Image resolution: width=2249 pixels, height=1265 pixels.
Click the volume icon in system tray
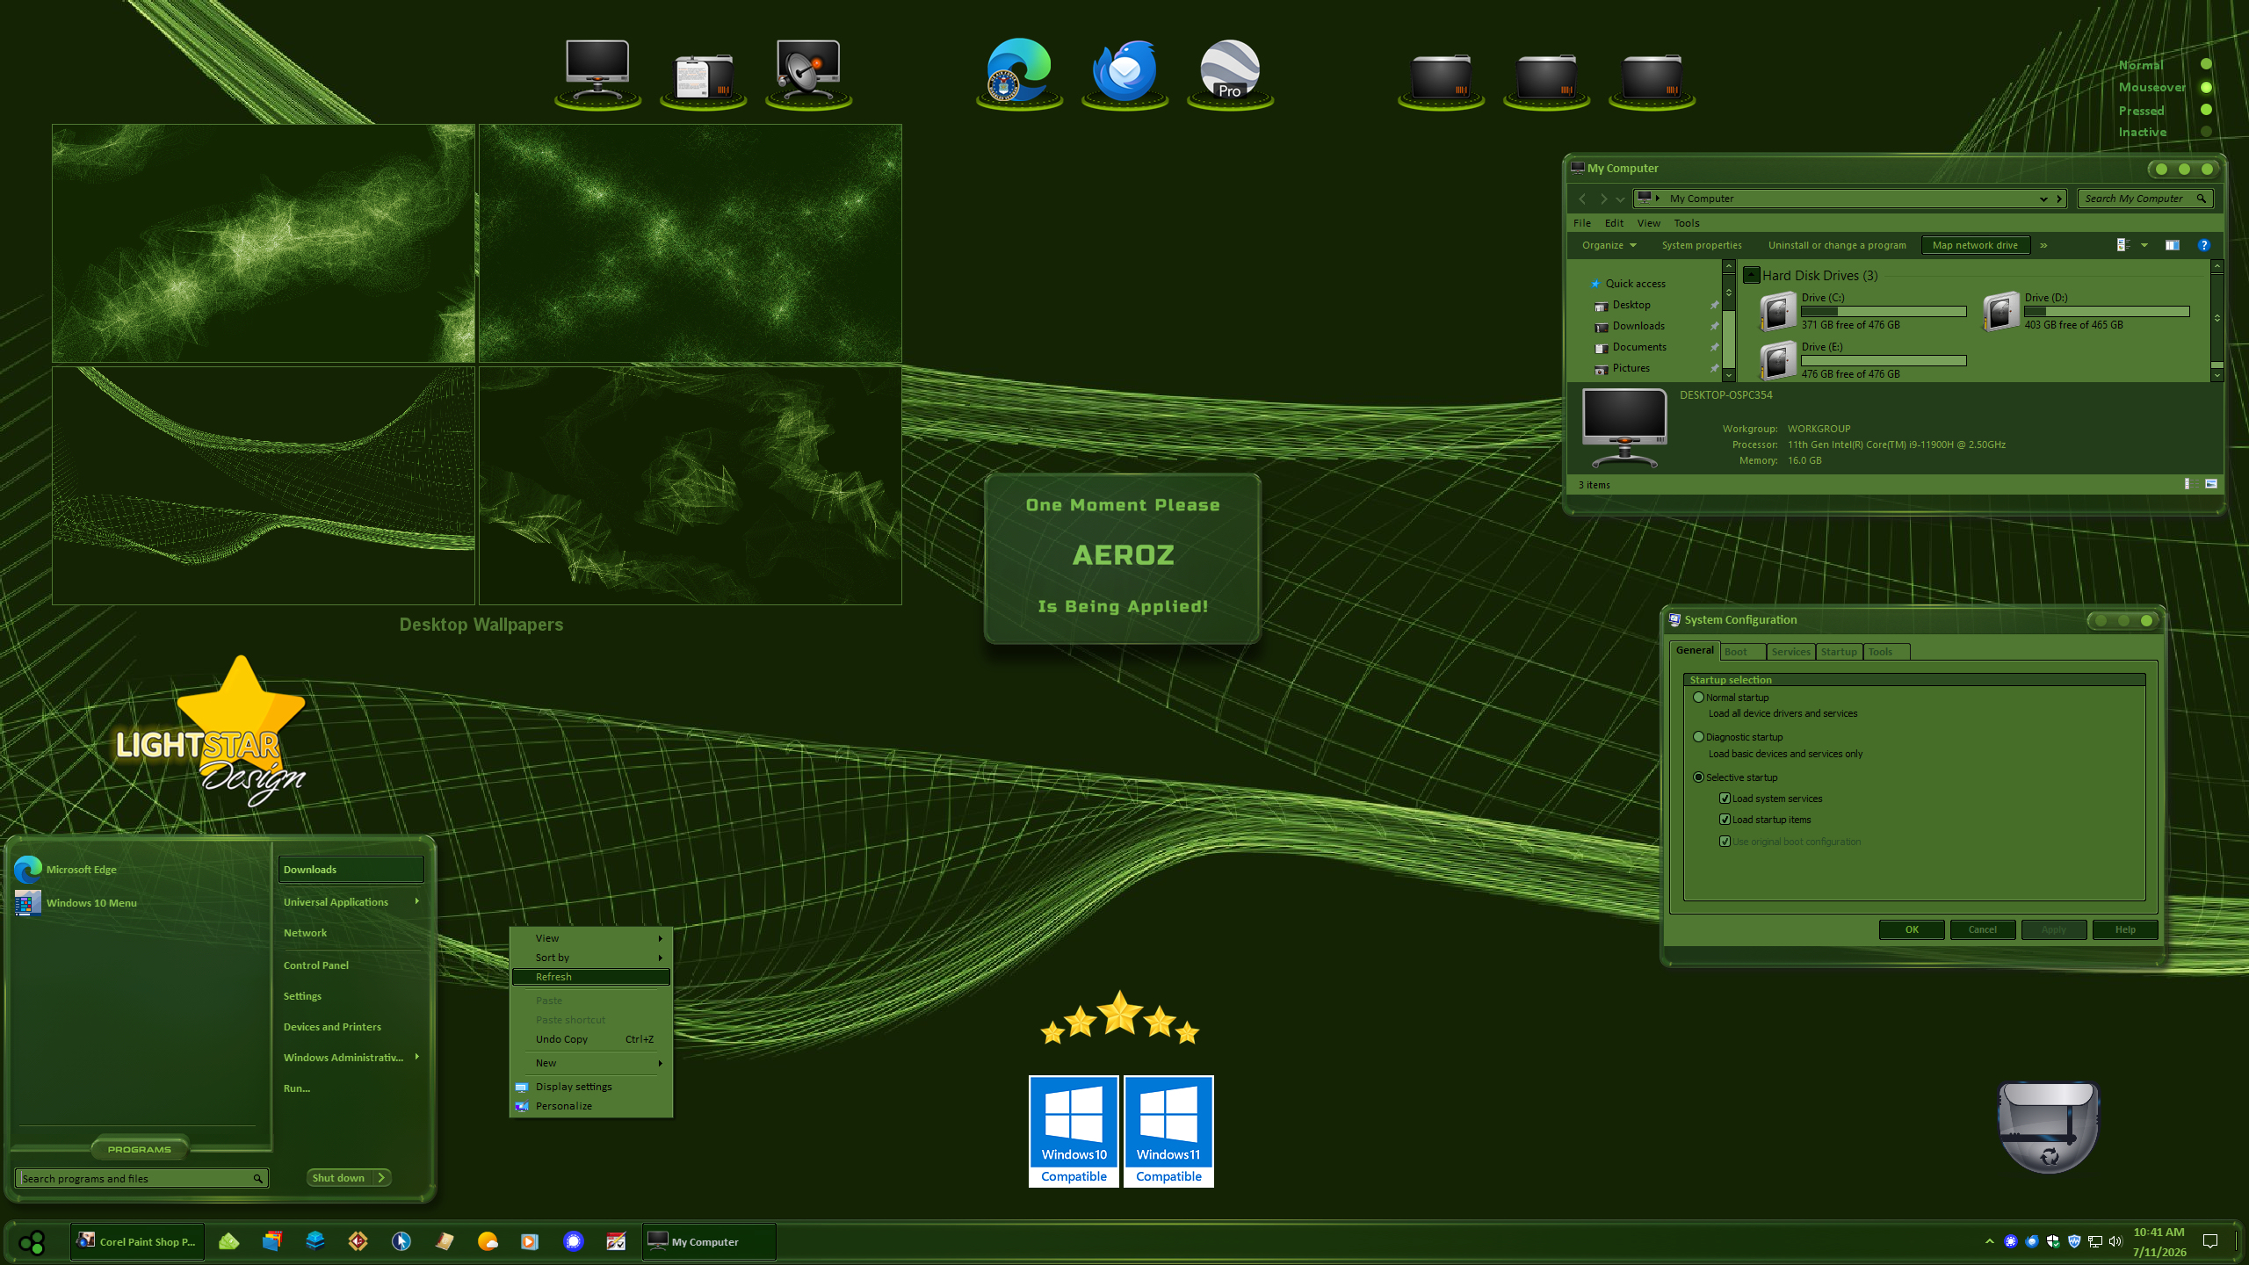click(2115, 1241)
